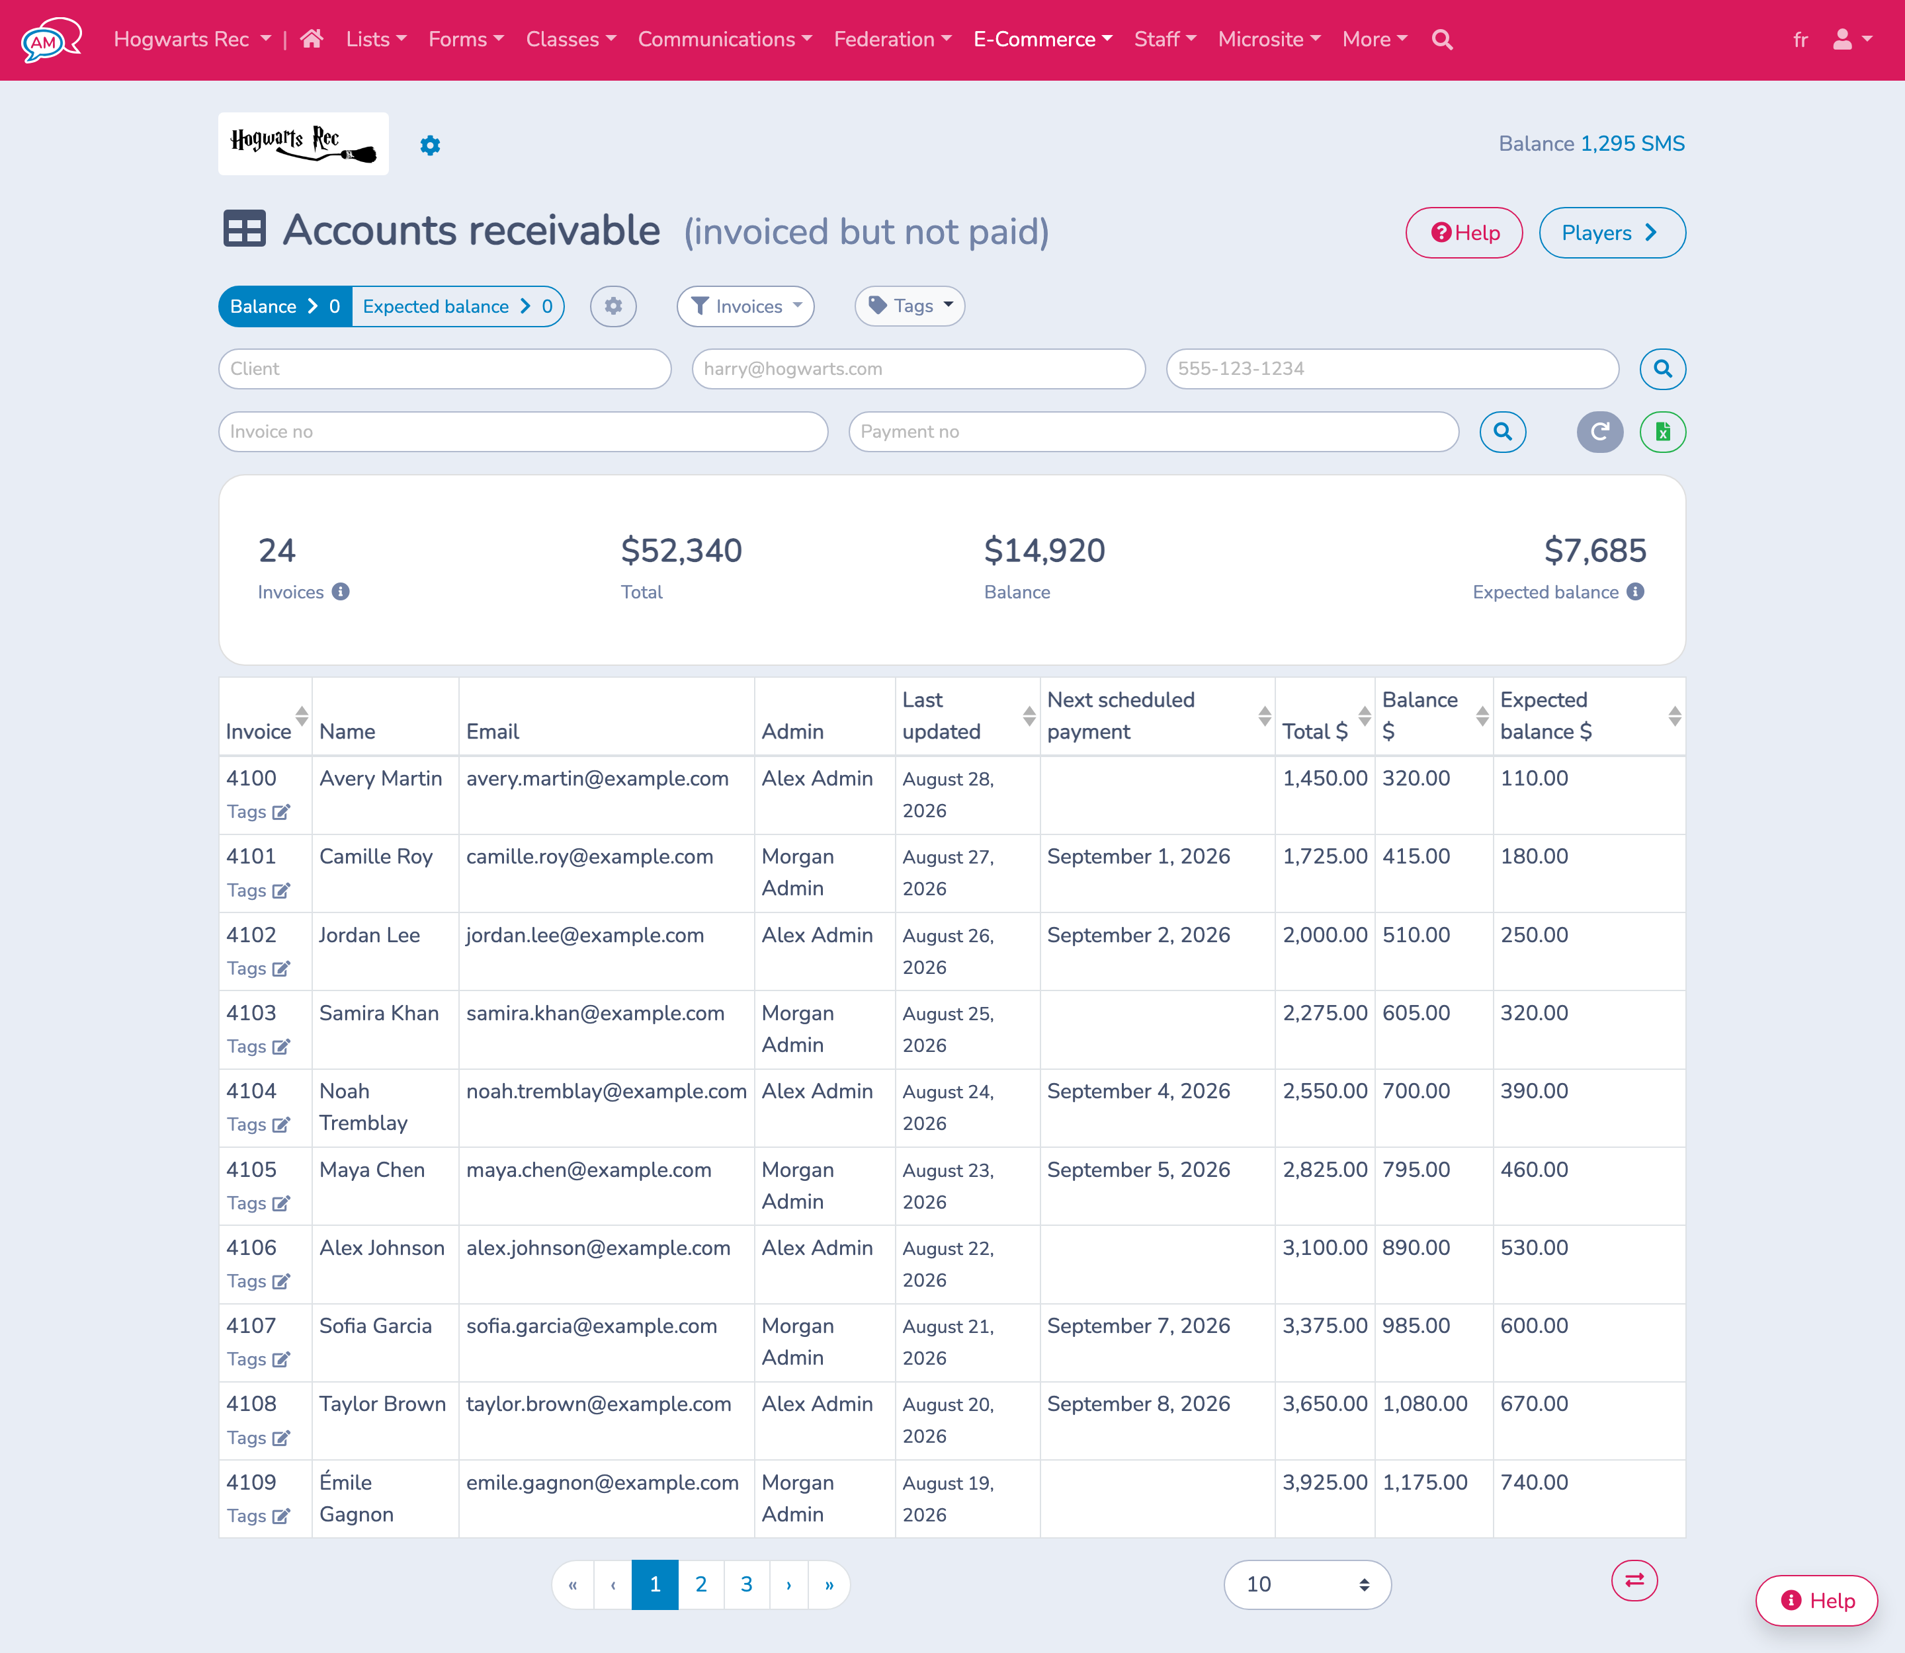The height and width of the screenshot is (1653, 1905).
Task: Sort table by Invoice column
Action: pos(301,716)
